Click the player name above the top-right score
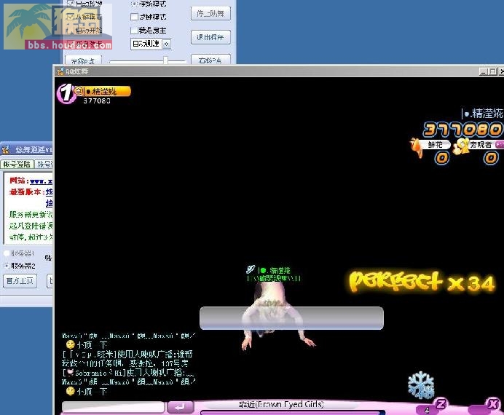This screenshot has height=415, width=504. pos(482,114)
